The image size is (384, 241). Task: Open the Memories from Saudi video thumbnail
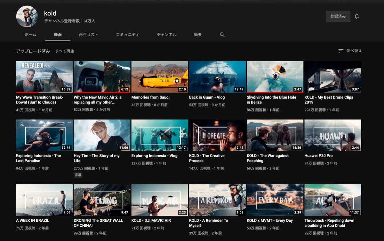[160, 77]
